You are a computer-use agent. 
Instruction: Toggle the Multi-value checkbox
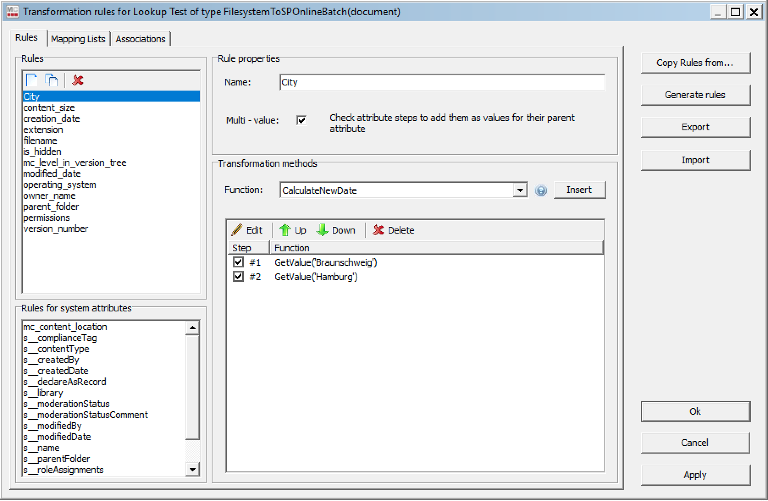301,121
